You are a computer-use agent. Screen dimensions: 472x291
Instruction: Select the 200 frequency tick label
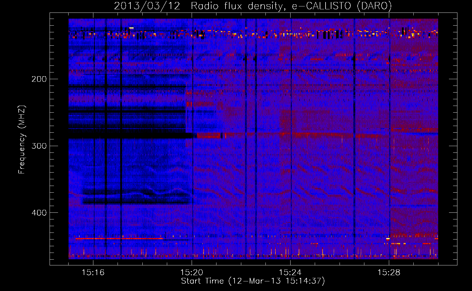click(39, 79)
